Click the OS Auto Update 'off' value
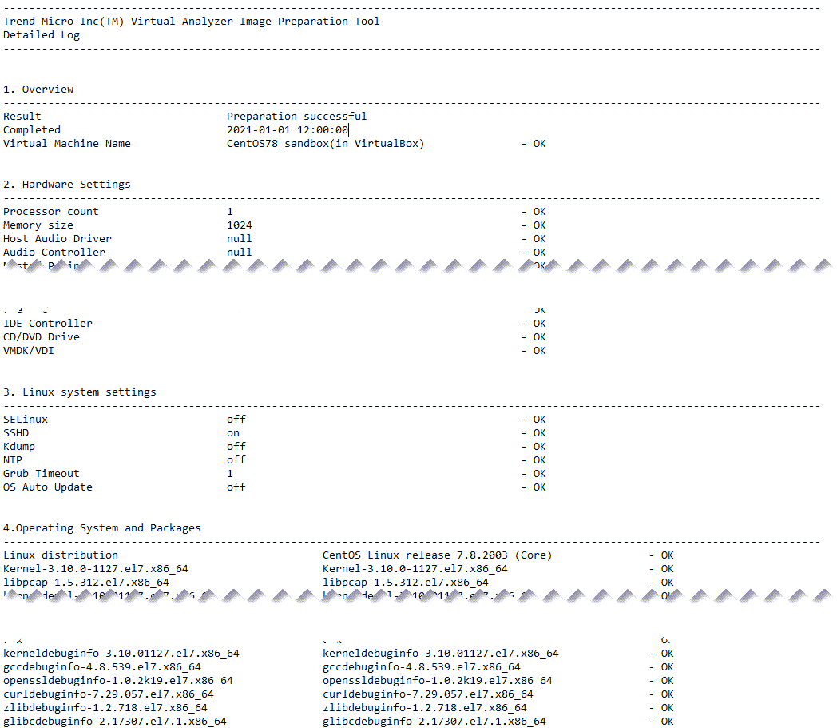 (x=235, y=487)
